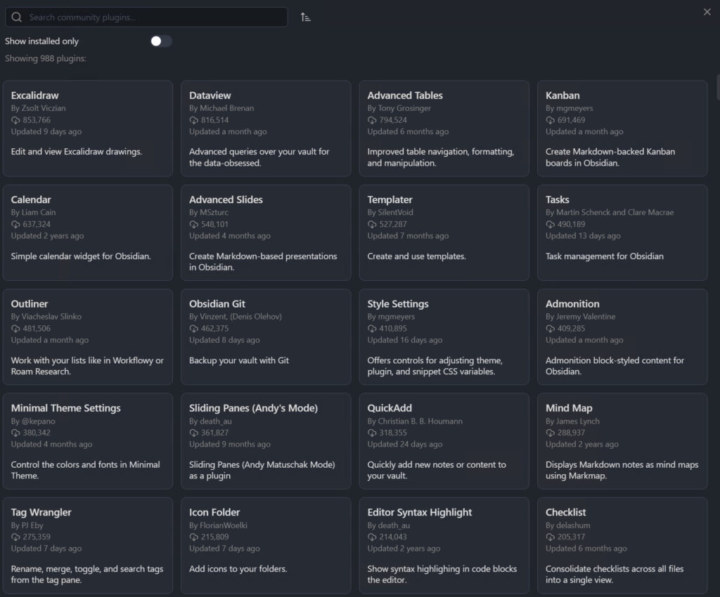720x597 pixels.
Task: Click download icon on Kanban card
Action: pos(550,120)
